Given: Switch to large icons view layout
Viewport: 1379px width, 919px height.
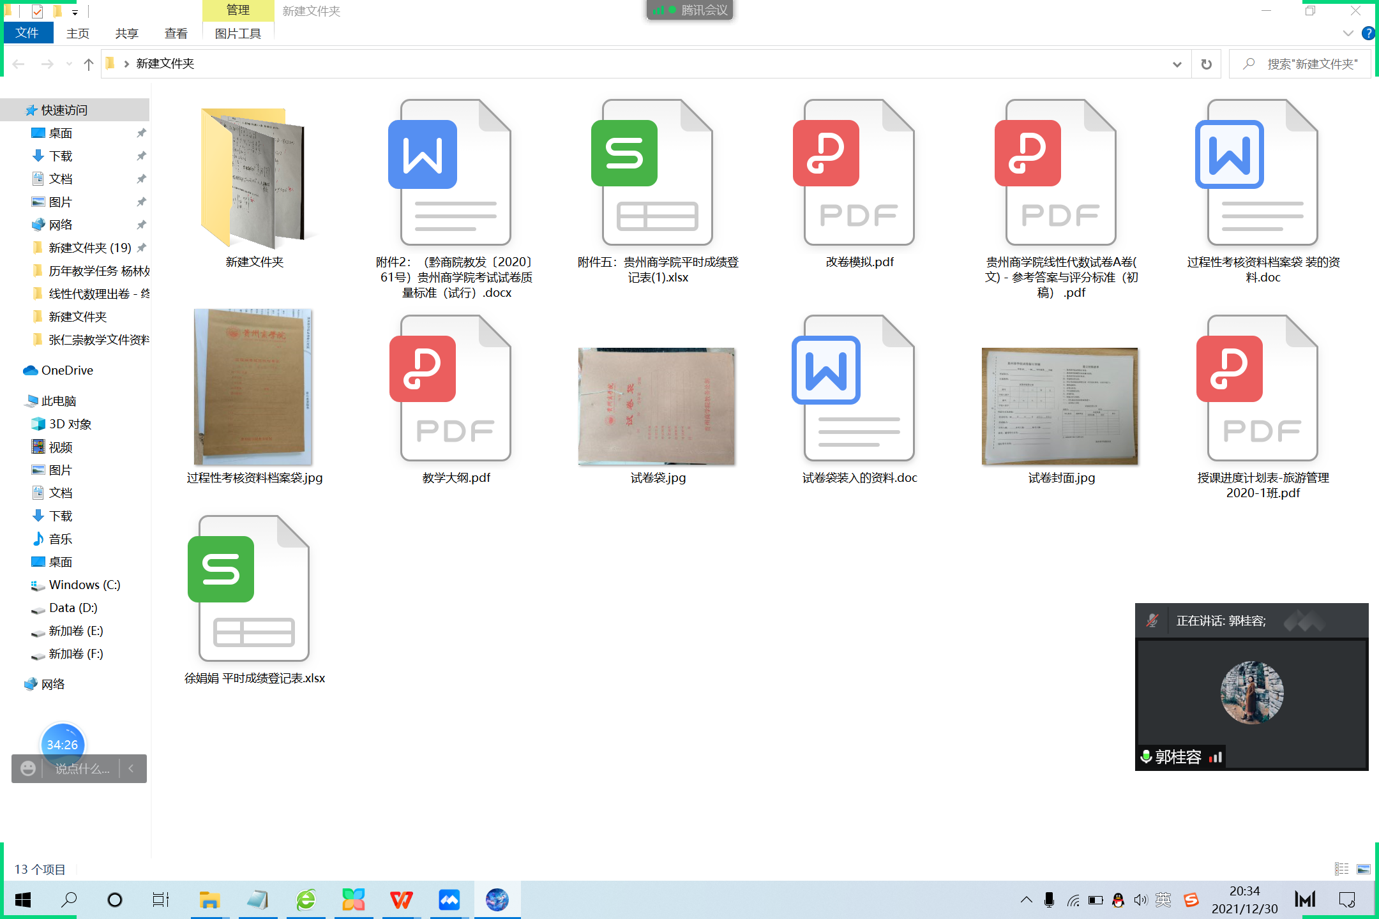Looking at the screenshot, I should 1364,869.
